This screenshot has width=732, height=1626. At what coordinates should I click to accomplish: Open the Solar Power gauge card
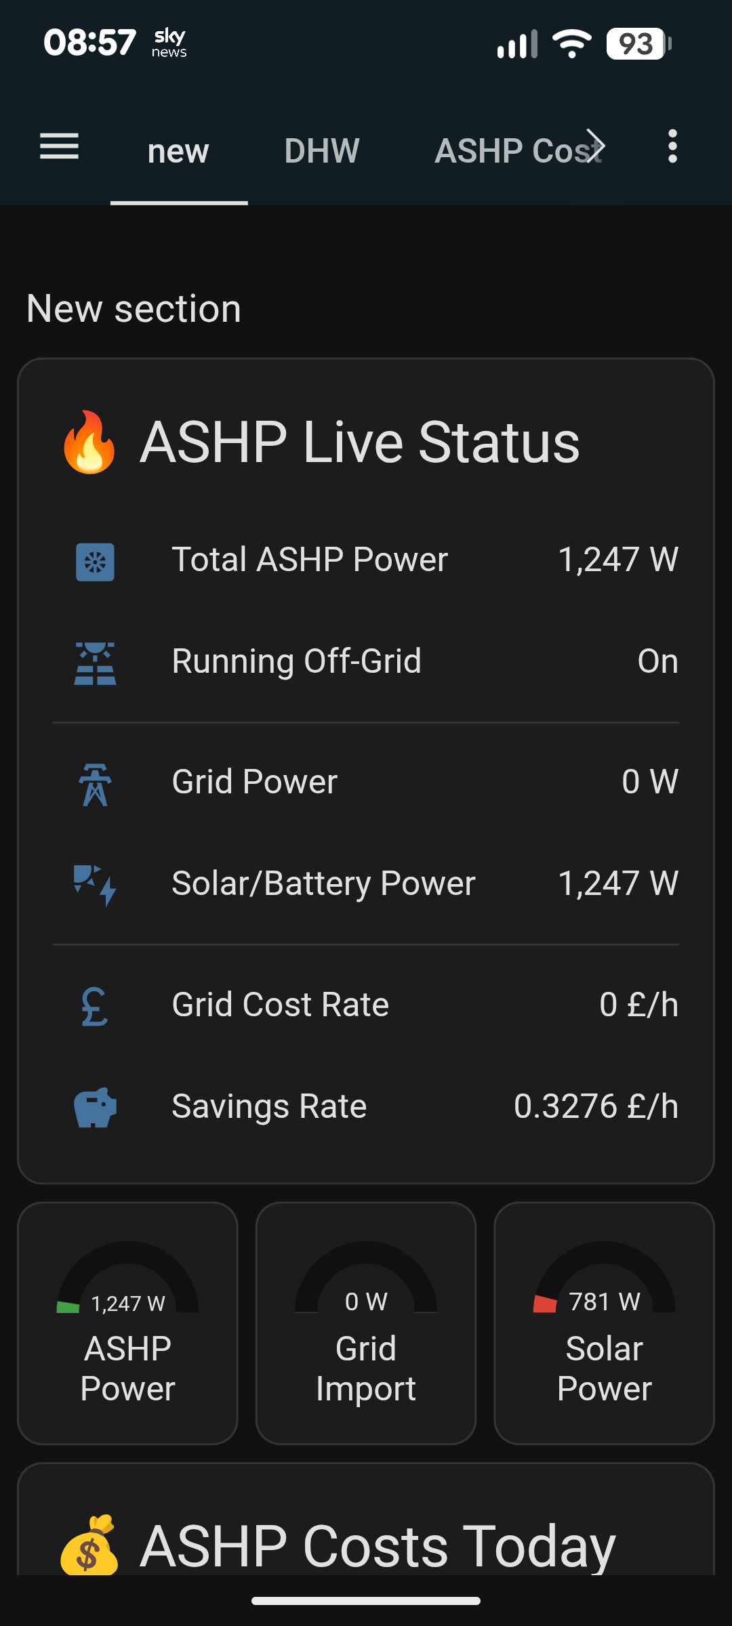pos(604,1322)
